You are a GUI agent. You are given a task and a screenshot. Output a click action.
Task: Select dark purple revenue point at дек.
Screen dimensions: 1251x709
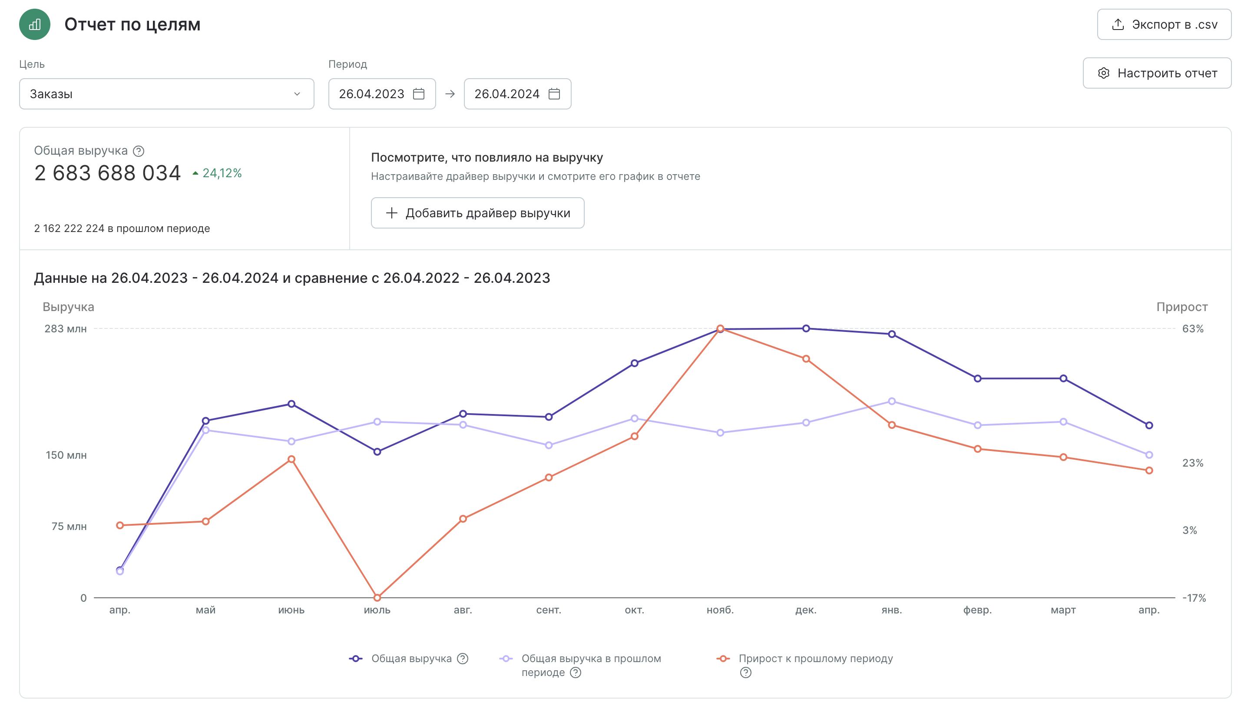point(806,329)
